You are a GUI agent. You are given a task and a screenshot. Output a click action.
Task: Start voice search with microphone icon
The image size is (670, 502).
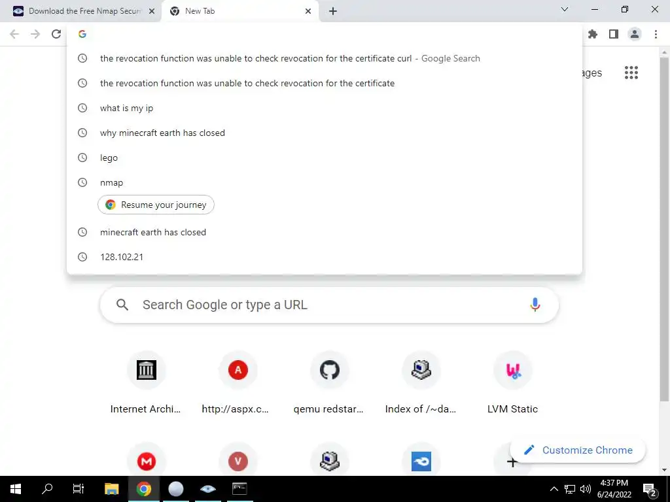click(535, 305)
